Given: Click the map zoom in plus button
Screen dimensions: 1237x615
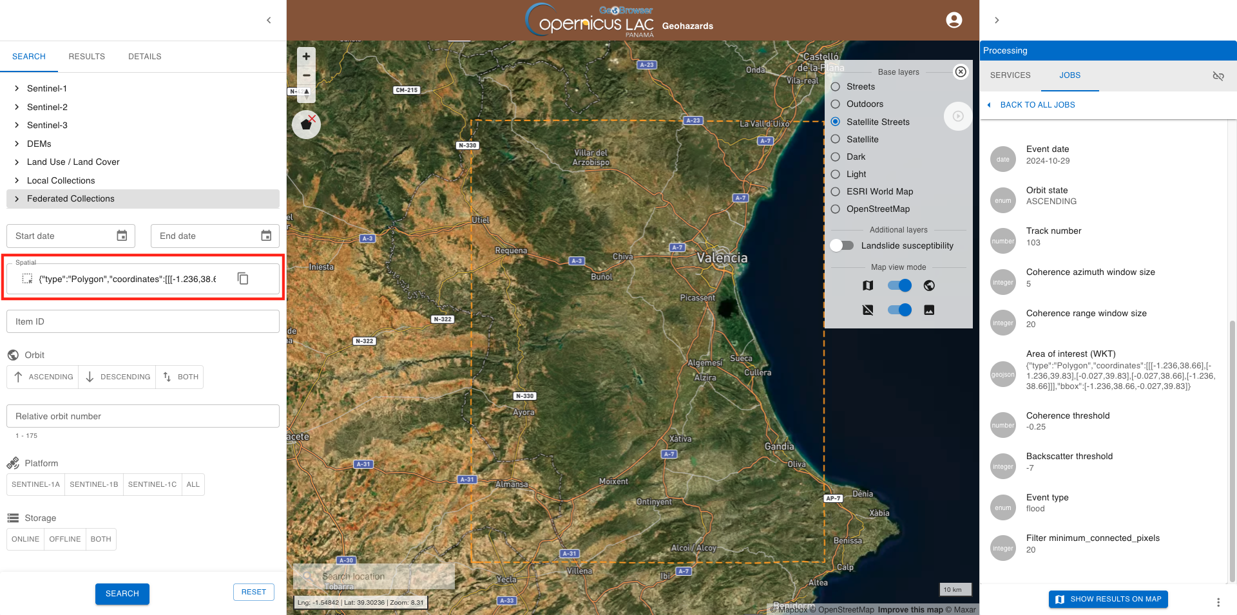Looking at the screenshot, I should (x=306, y=57).
